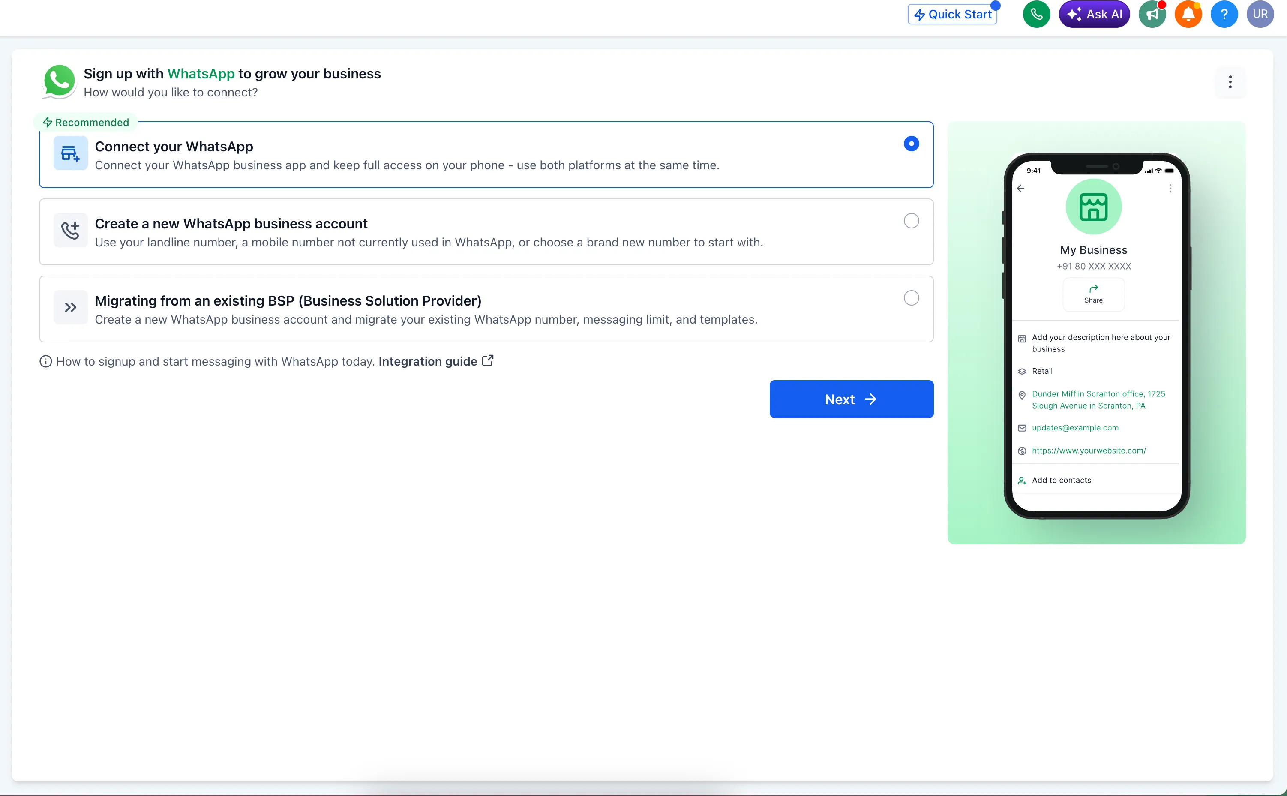Click the yourwebsite.com URL in preview
1287x796 pixels.
[x=1089, y=451]
